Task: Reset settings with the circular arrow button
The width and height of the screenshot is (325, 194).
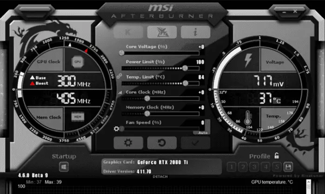Action: click(x=162, y=143)
